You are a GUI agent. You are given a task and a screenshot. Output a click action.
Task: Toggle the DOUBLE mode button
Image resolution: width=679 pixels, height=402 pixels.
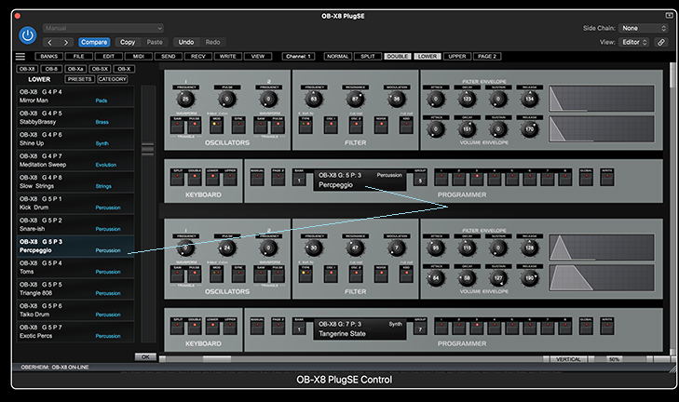coord(398,56)
